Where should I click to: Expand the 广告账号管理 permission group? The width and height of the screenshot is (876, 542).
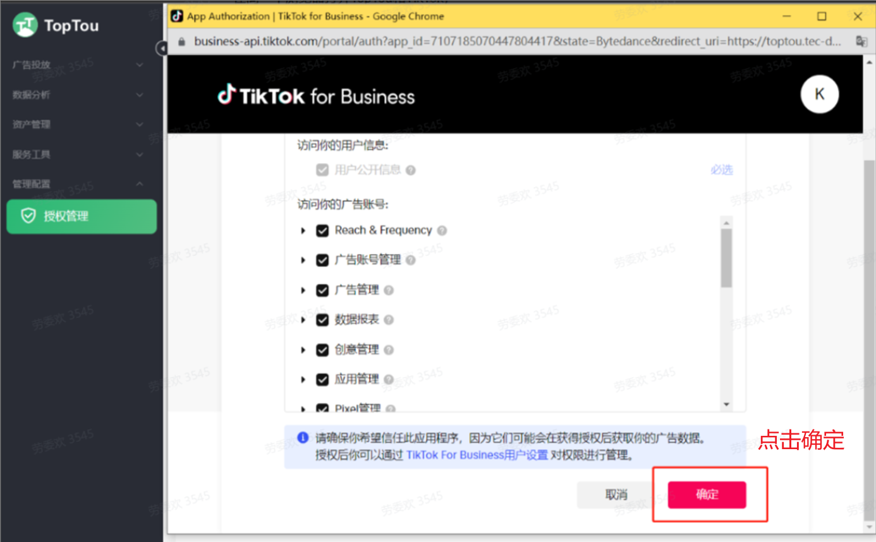[x=303, y=260]
